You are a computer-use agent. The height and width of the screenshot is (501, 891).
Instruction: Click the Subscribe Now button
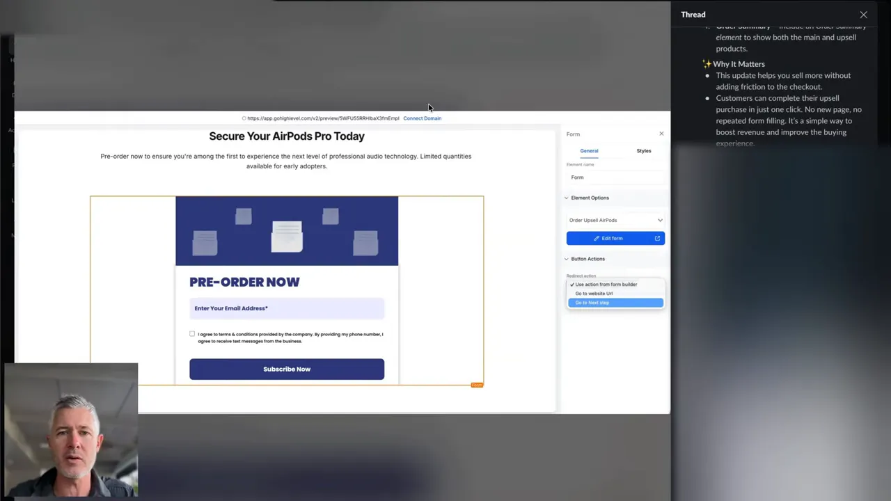point(287,369)
